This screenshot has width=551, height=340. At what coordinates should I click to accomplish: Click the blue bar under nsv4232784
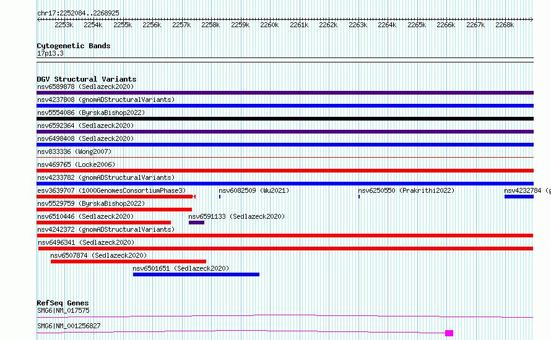[x=519, y=197]
